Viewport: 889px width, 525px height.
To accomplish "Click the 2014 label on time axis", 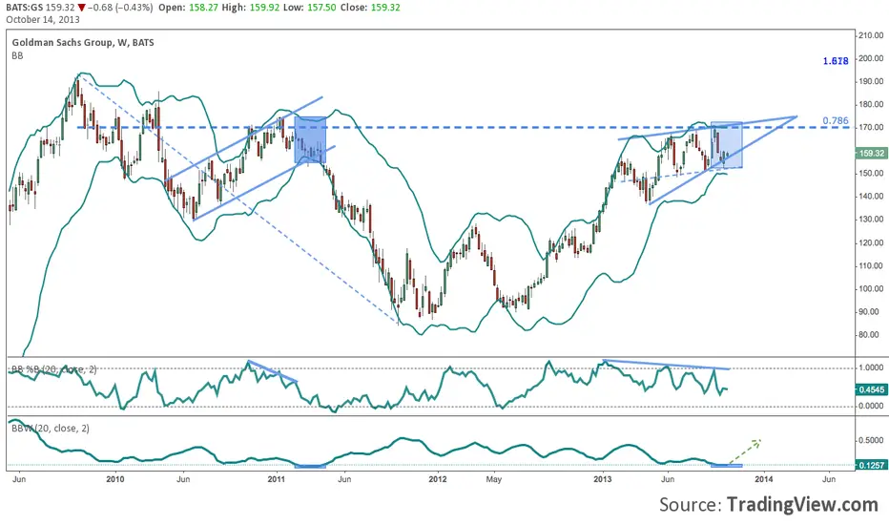I will [x=764, y=479].
